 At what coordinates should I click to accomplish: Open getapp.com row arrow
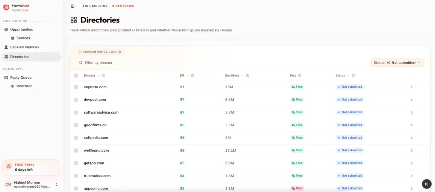pyautogui.click(x=412, y=163)
